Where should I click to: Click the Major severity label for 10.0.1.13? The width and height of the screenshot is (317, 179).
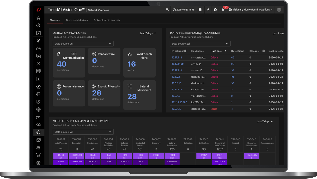coord(214,109)
